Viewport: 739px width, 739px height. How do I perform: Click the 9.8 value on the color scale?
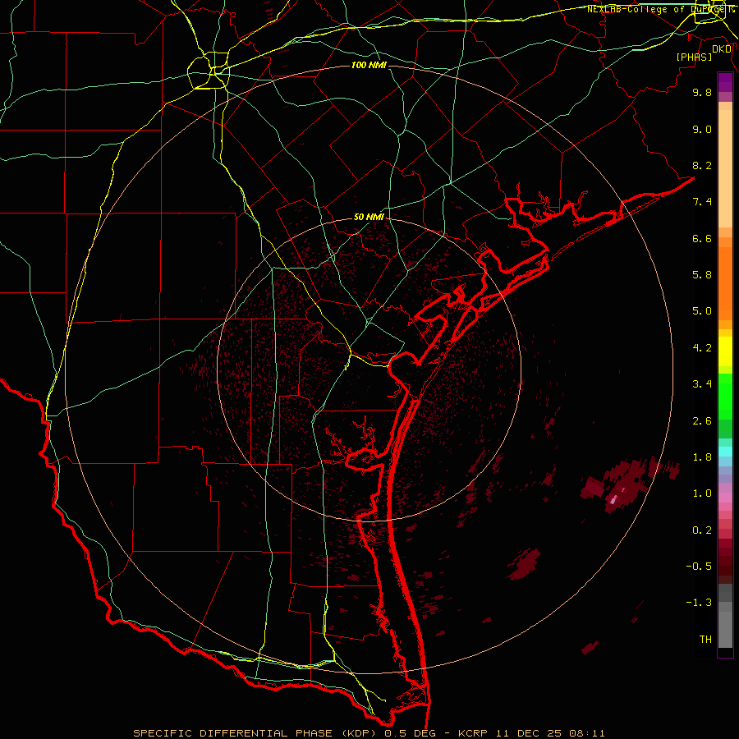click(702, 92)
